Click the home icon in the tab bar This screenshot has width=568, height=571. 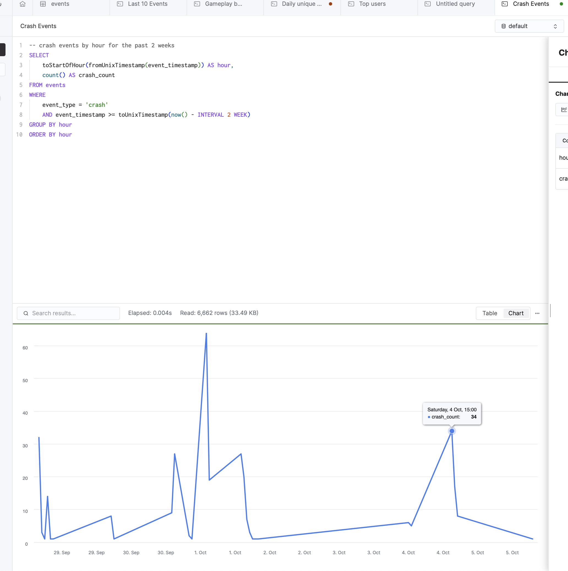click(23, 4)
